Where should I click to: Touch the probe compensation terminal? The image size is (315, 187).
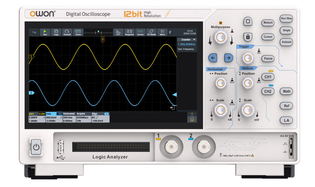pos(291,147)
